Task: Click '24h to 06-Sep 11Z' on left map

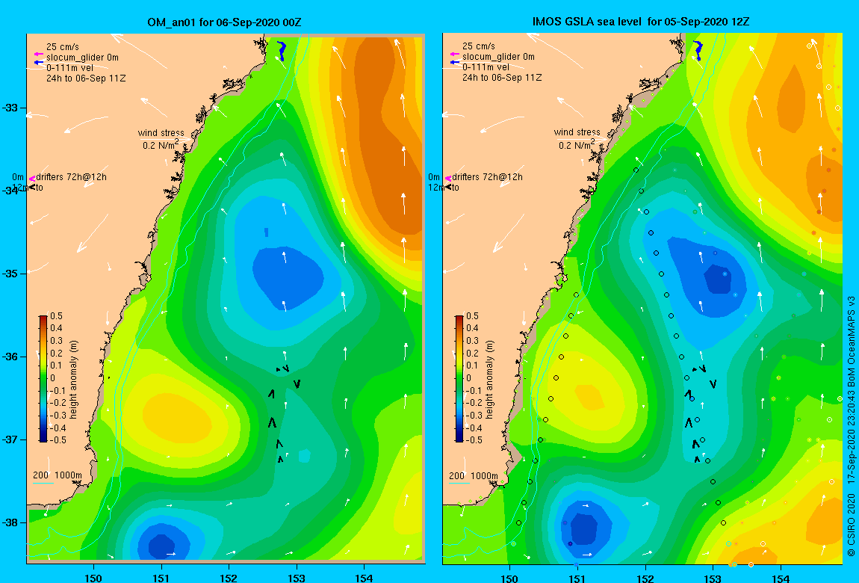Action: (x=86, y=78)
